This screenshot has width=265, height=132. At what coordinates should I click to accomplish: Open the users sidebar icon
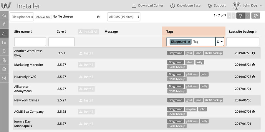[x=4, y=60]
